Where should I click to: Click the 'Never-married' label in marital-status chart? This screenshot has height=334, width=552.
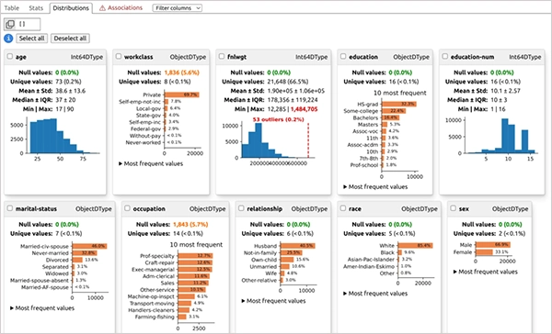51,253
